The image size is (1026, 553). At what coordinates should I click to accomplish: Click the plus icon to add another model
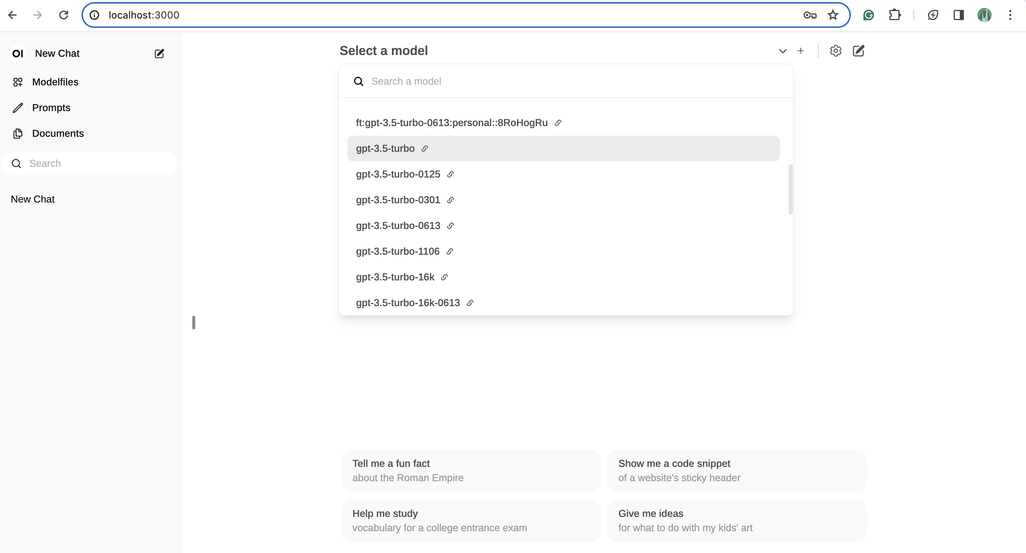(800, 51)
